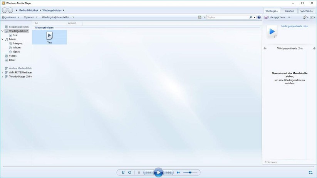
Task: Toggle repeat playback mode
Action: click(x=130, y=173)
